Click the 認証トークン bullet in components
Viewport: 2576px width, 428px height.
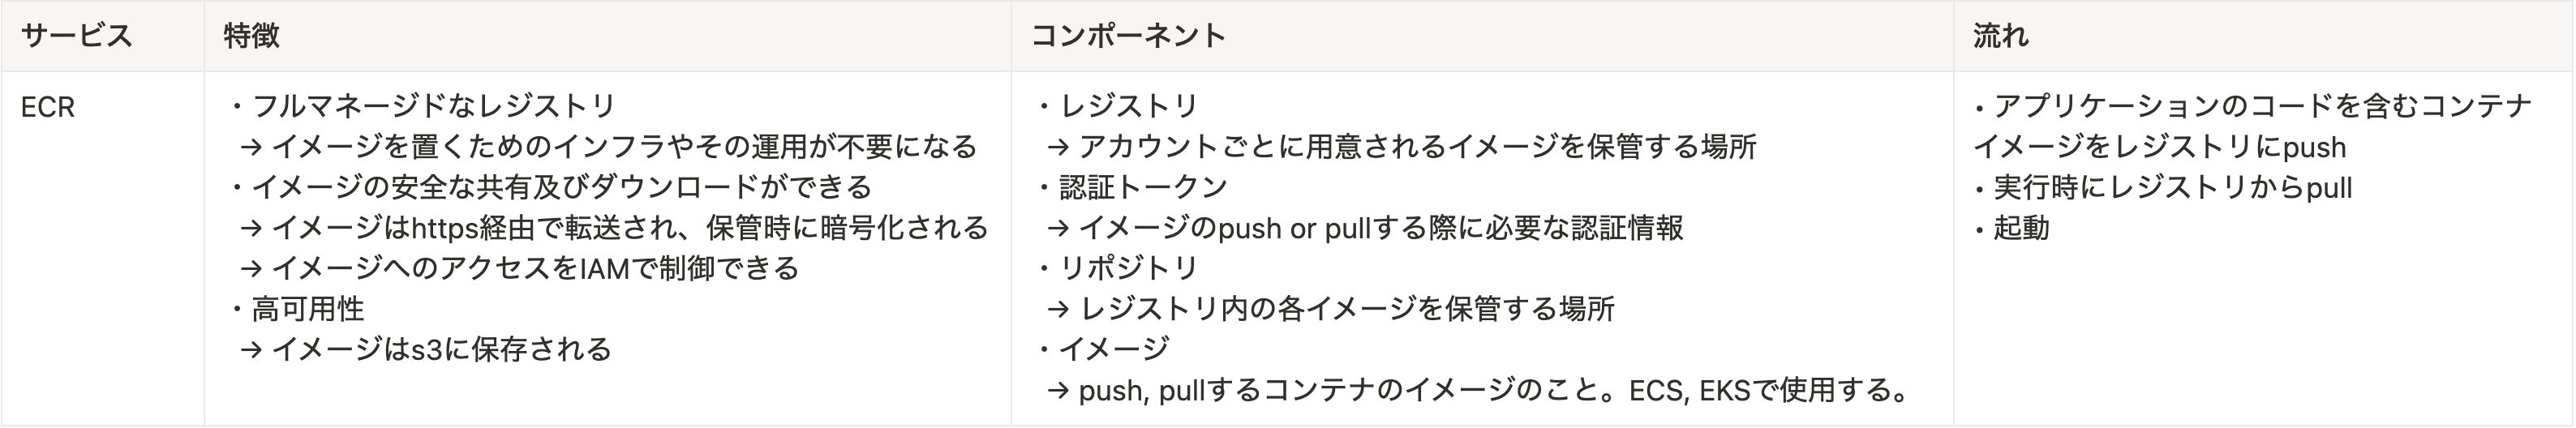pos(1131,187)
